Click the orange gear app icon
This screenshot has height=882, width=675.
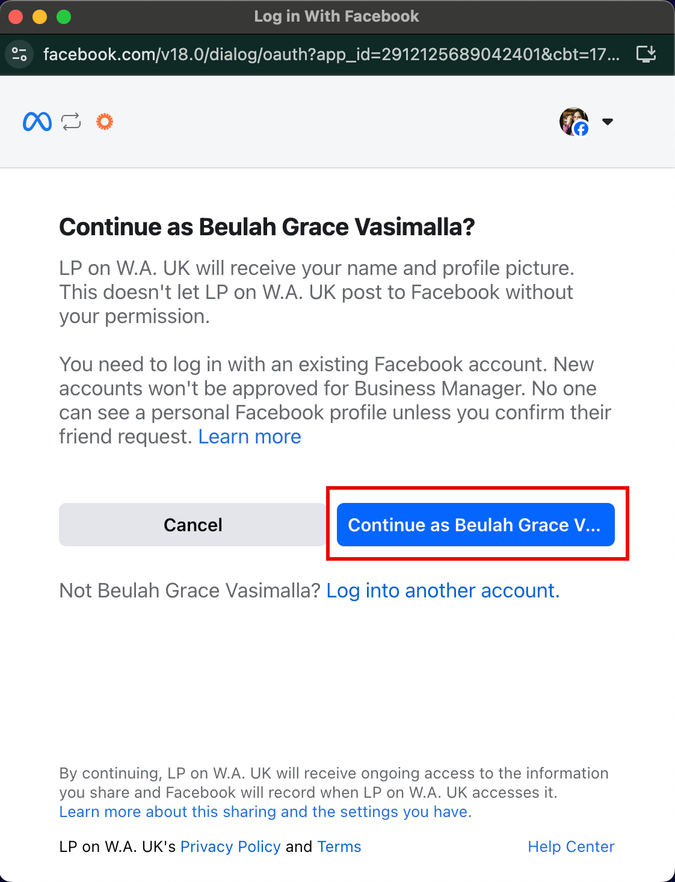coord(105,122)
